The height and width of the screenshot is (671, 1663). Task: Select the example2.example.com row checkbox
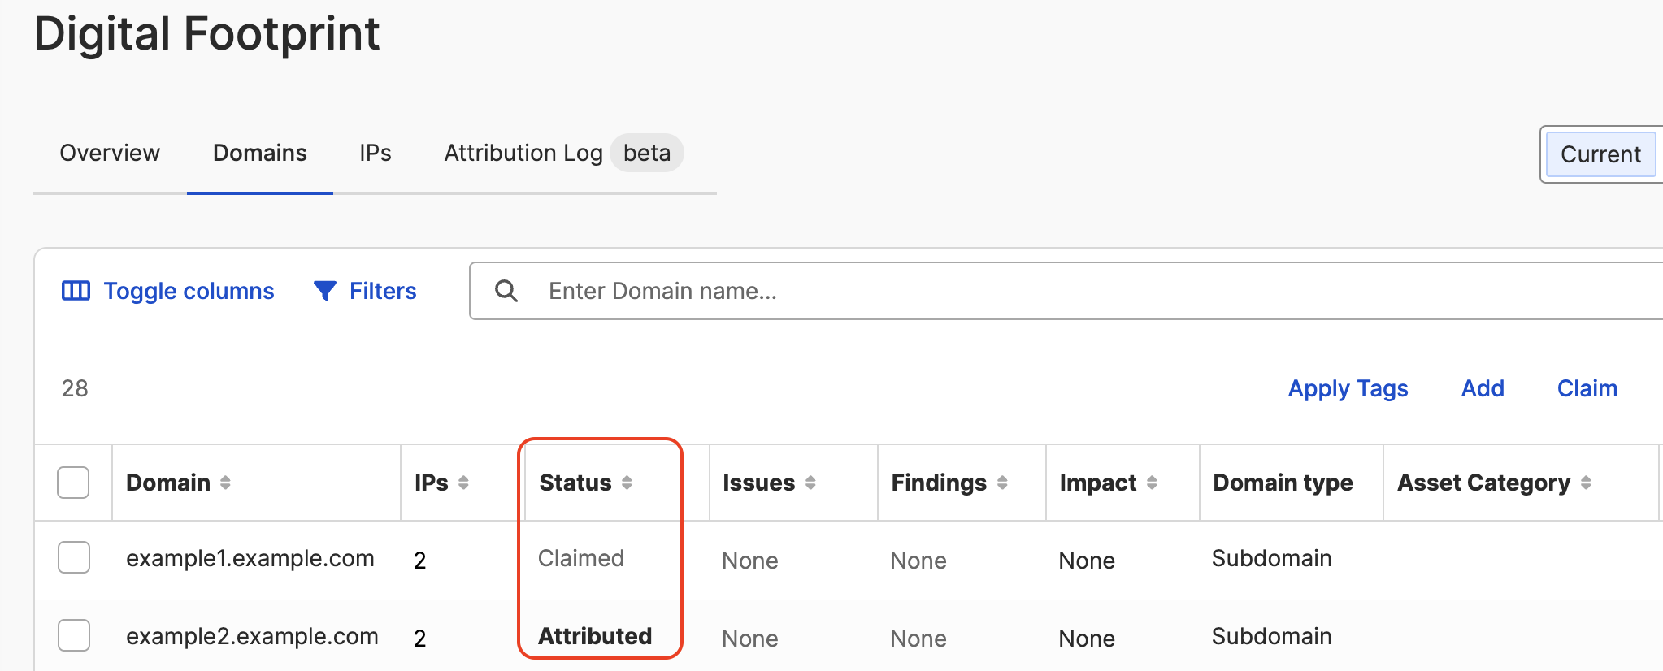74,635
